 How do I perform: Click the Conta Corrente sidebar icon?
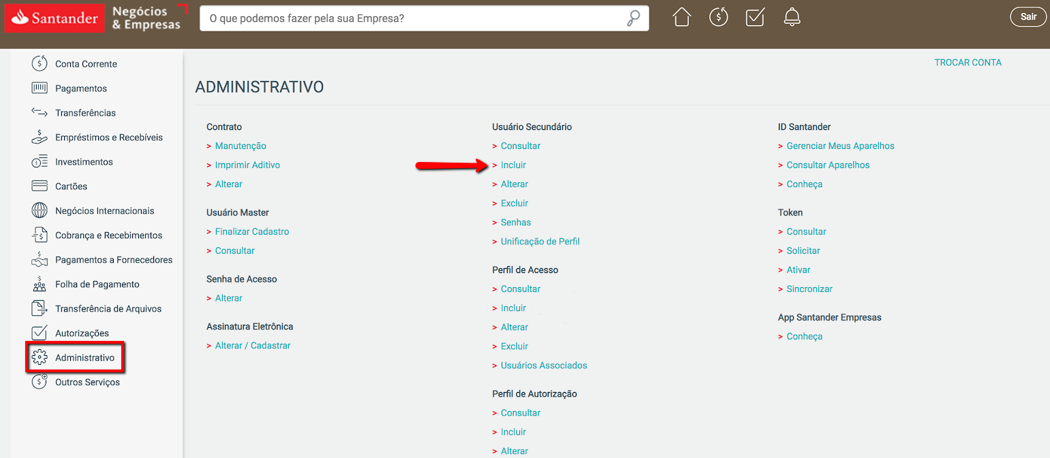click(x=40, y=63)
